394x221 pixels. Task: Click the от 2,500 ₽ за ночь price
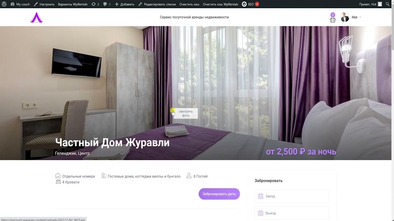(301, 152)
